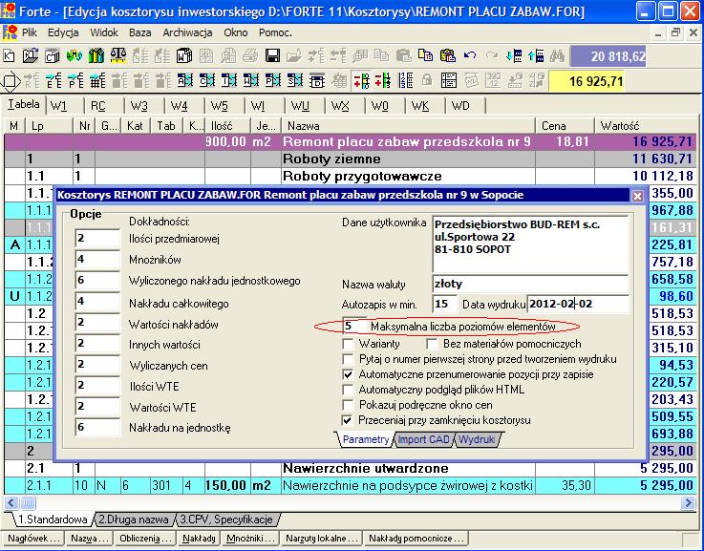Select the 2.Długa nazwa bottom tab
704x551 pixels.
tap(134, 519)
